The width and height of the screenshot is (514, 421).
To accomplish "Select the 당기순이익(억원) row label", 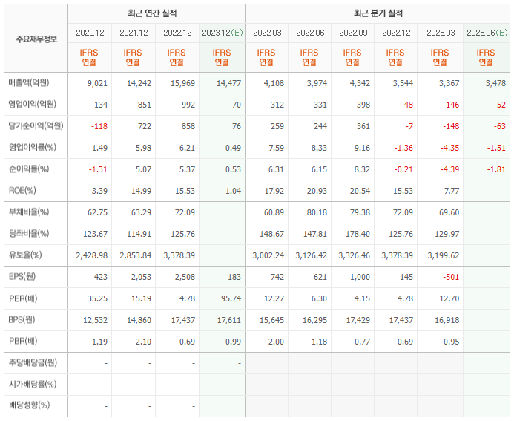I will (x=36, y=125).
